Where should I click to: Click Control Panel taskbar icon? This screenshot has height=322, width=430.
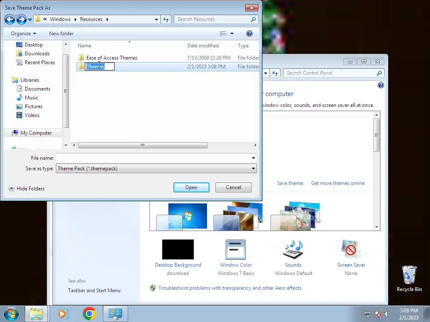115,314
